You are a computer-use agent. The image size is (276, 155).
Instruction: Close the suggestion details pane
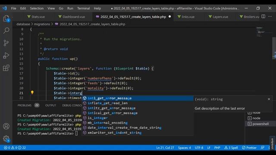coord(269,99)
